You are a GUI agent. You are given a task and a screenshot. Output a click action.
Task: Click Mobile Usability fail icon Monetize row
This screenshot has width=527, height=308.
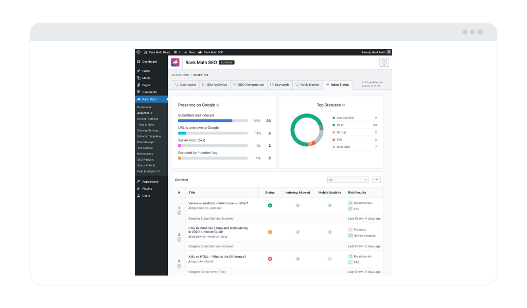tap(330, 232)
